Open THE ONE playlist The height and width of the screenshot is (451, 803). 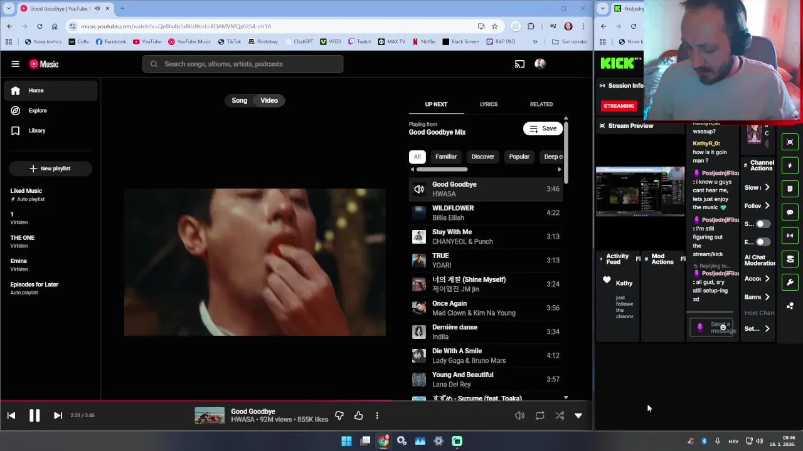click(50, 241)
